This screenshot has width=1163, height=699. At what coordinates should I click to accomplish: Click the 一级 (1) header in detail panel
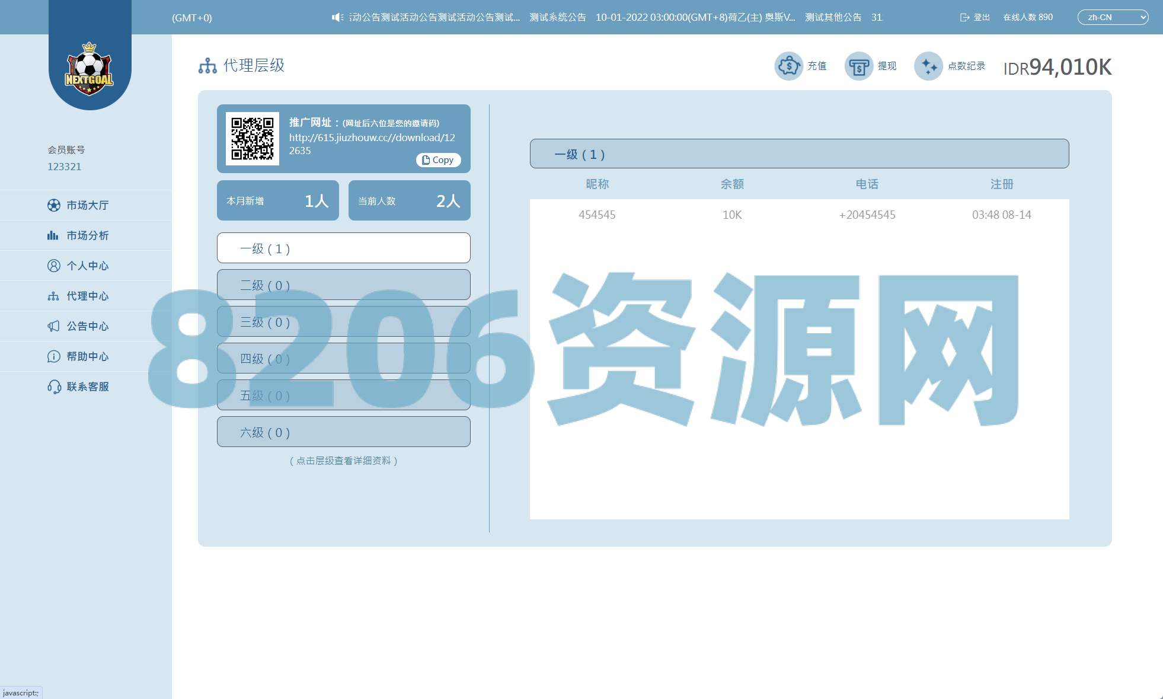click(800, 154)
